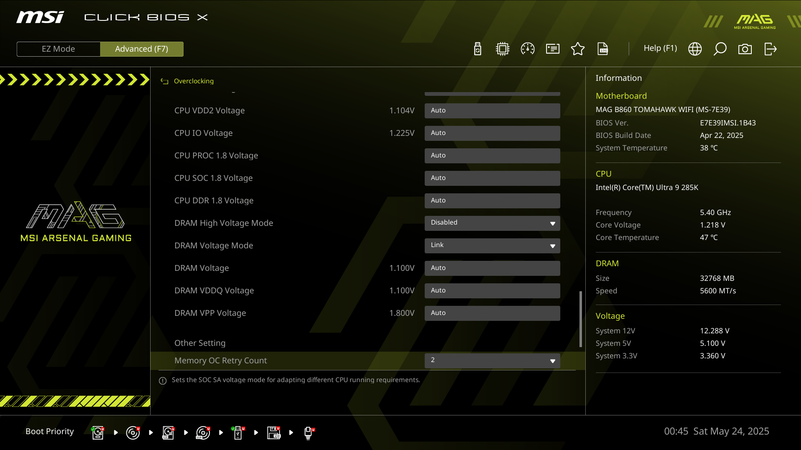Image resolution: width=801 pixels, height=450 pixels.
Task: Open the DRAM Voltage Mode dropdown
Action: click(492, 245)
